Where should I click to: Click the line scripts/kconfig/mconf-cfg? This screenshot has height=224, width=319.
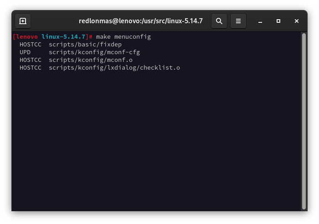pyautogui.click(x=94, y=52)
